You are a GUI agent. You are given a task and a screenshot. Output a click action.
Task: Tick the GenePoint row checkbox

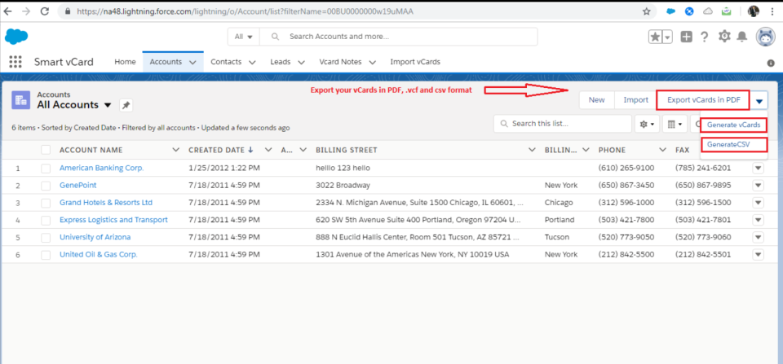pyautogui.click(x=46, y=186)
